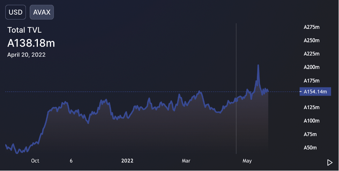The image size is (339, 171).
Task: Switch chart denomination to USD
Action: (16, 12)
